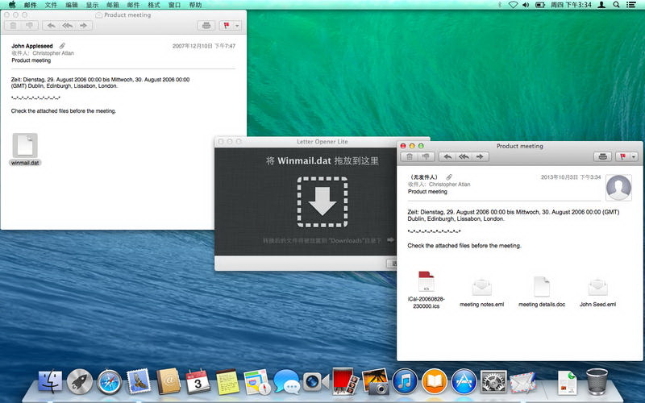Open the iCal-20060828-230000.ics attachment
645x403 pixels.
426,284
